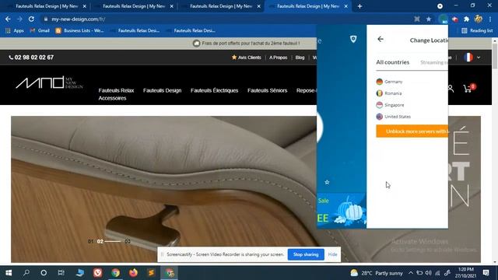
Task: Choose Singapore as VPN location
Action: (x=390, y=105)
